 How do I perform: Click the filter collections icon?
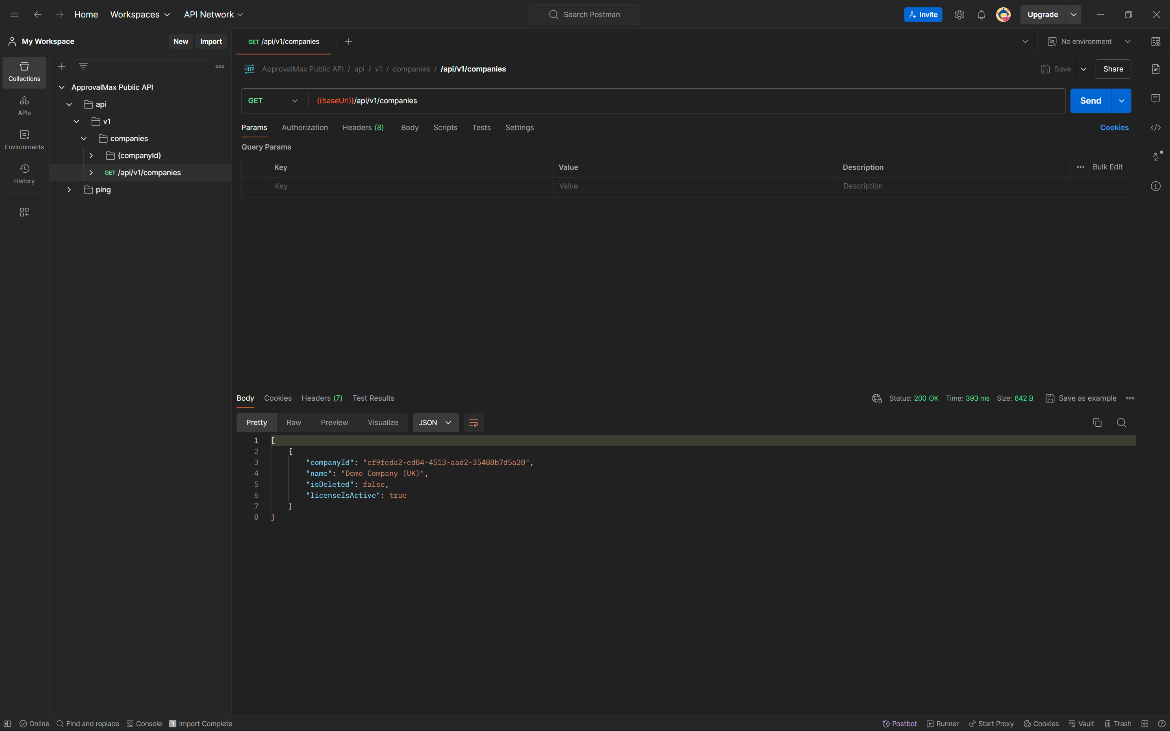click(x=83, y=67)
